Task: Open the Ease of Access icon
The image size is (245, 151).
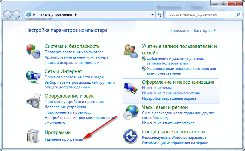Action: (x=131, y=137)
